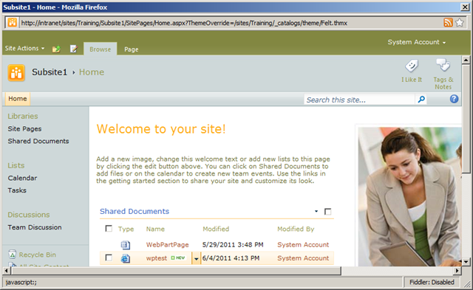The width and height of the screenshot is (473, 290).
Task: Click System Account in the WebPartPage row
Action: tap(303, 245)
